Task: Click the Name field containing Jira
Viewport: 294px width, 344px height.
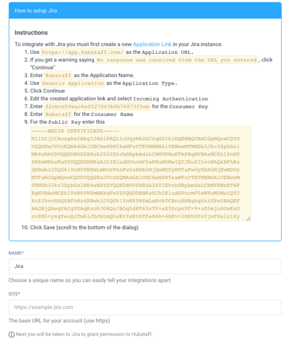Action: point(145,266)
